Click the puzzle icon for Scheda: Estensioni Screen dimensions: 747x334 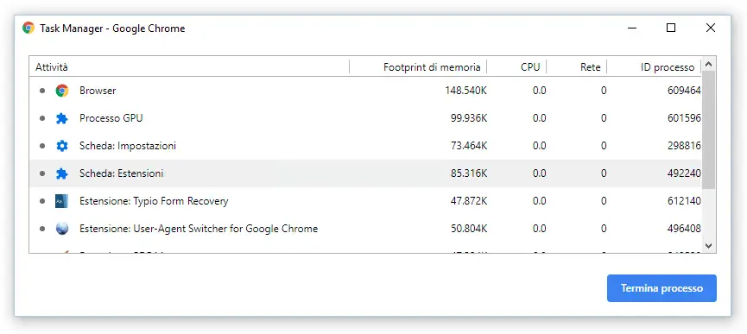(x=62, y=173)
